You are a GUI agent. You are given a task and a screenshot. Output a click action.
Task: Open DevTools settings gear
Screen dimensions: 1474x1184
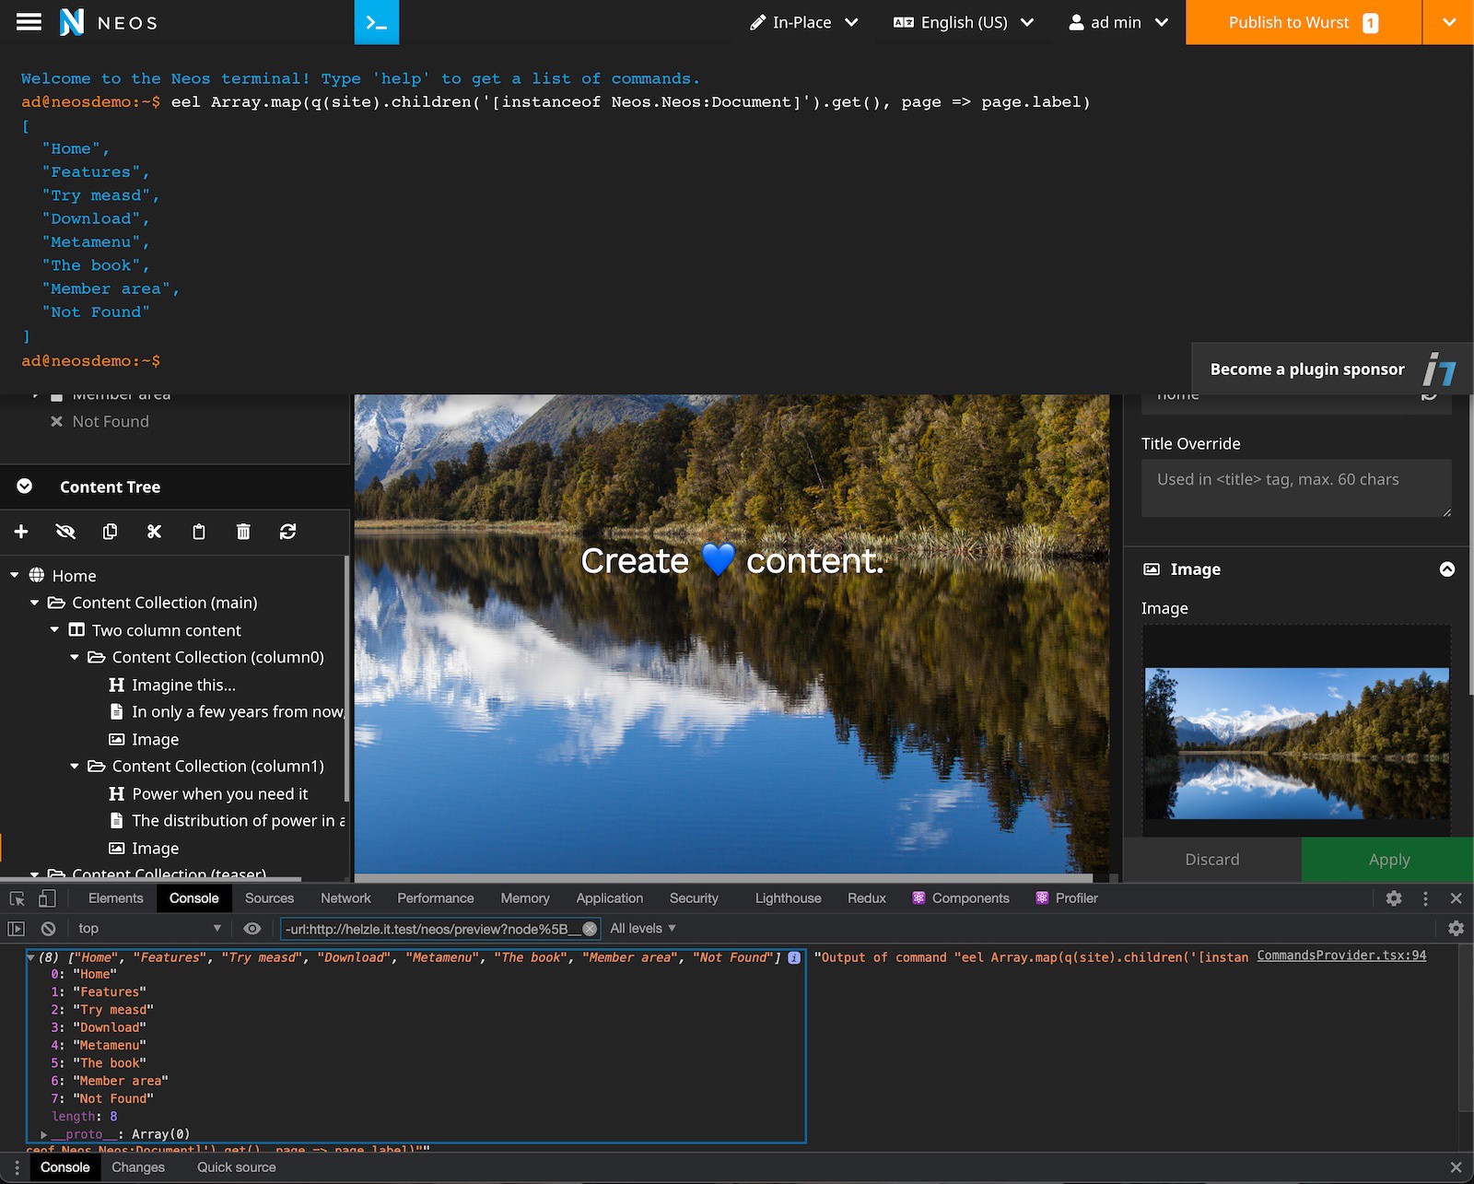tap(1394, 898)
